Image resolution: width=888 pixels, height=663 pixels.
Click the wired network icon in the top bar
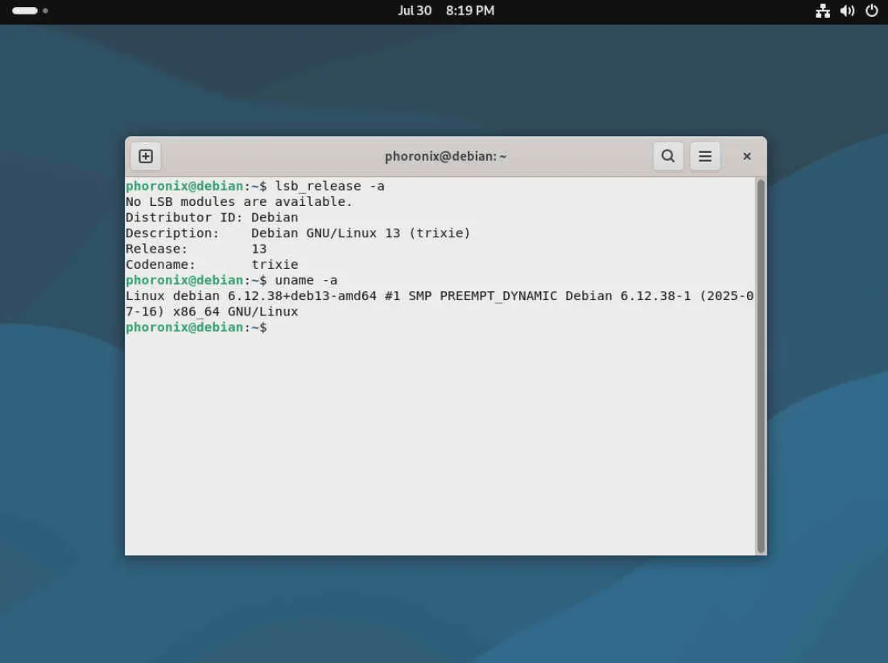click(x=823, y=10)
